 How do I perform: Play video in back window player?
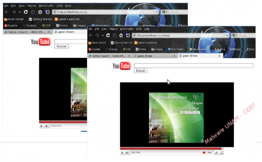pos(41,126)
